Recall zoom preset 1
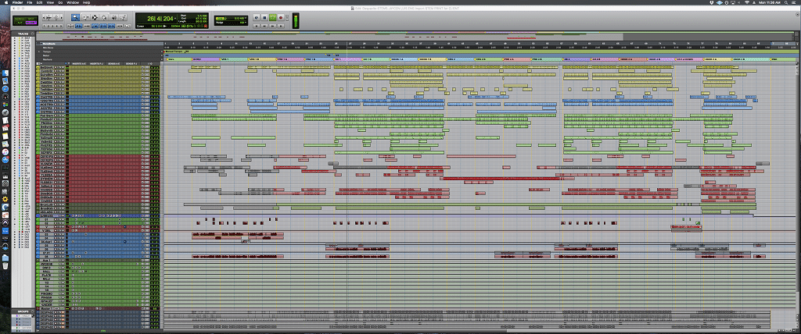The width and height of the screenshot is (801, 334). pos(44,26)
